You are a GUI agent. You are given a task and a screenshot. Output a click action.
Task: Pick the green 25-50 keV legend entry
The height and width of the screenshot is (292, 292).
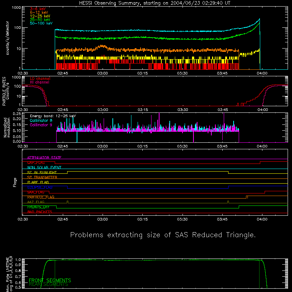(x=40, y=20)
